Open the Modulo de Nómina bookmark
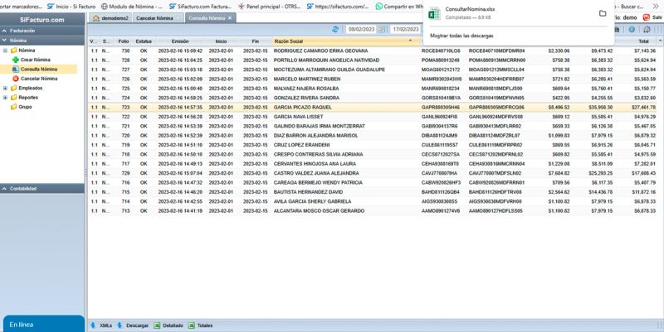 click(132, 7)
